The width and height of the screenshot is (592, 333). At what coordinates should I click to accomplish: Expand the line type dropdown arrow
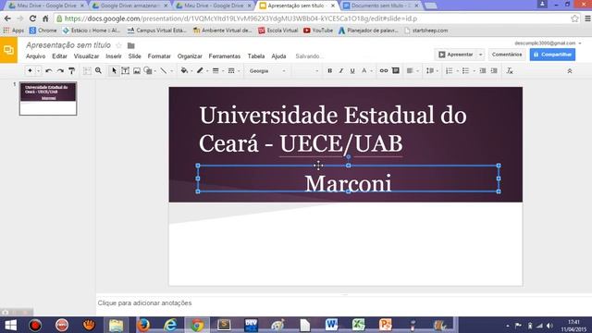(172, 71)
